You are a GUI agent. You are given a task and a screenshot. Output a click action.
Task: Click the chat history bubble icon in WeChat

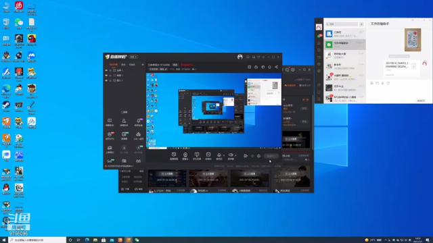coord(388,83)
